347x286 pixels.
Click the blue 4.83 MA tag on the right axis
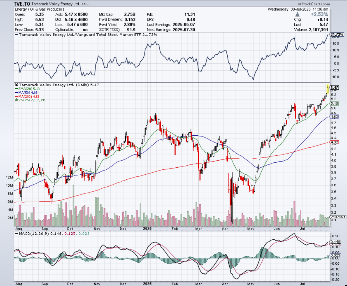(x=334, y=117)
